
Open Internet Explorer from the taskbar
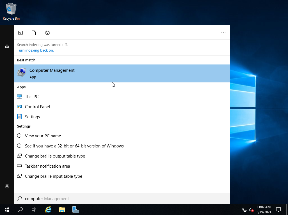point(48,209)
